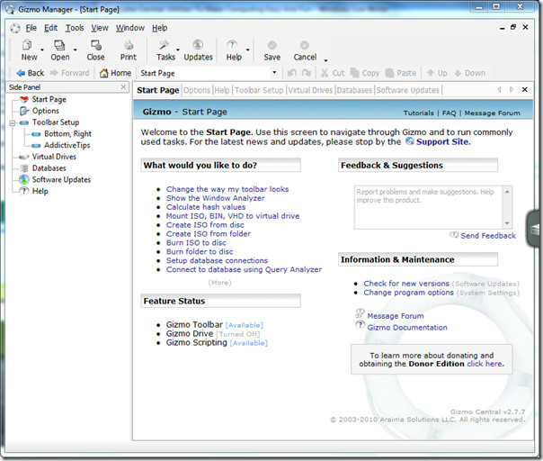The height and width of the screenshot is (461, 543).
Task: Open the New button dropdown arrow
Action: pyautogui.click(x=42, y=50)
